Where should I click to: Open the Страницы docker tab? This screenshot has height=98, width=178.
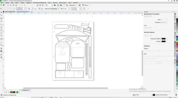click(x=175, y=53)
